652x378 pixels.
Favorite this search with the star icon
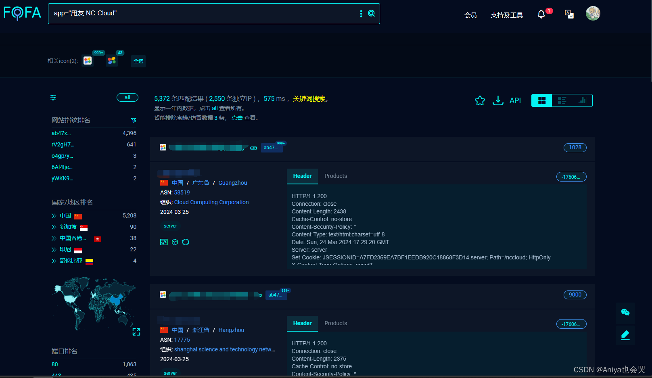(480, 100)
